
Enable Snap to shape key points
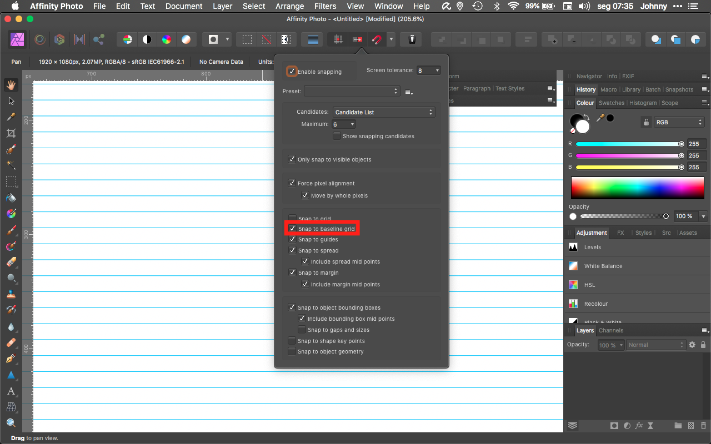point(292,341)
